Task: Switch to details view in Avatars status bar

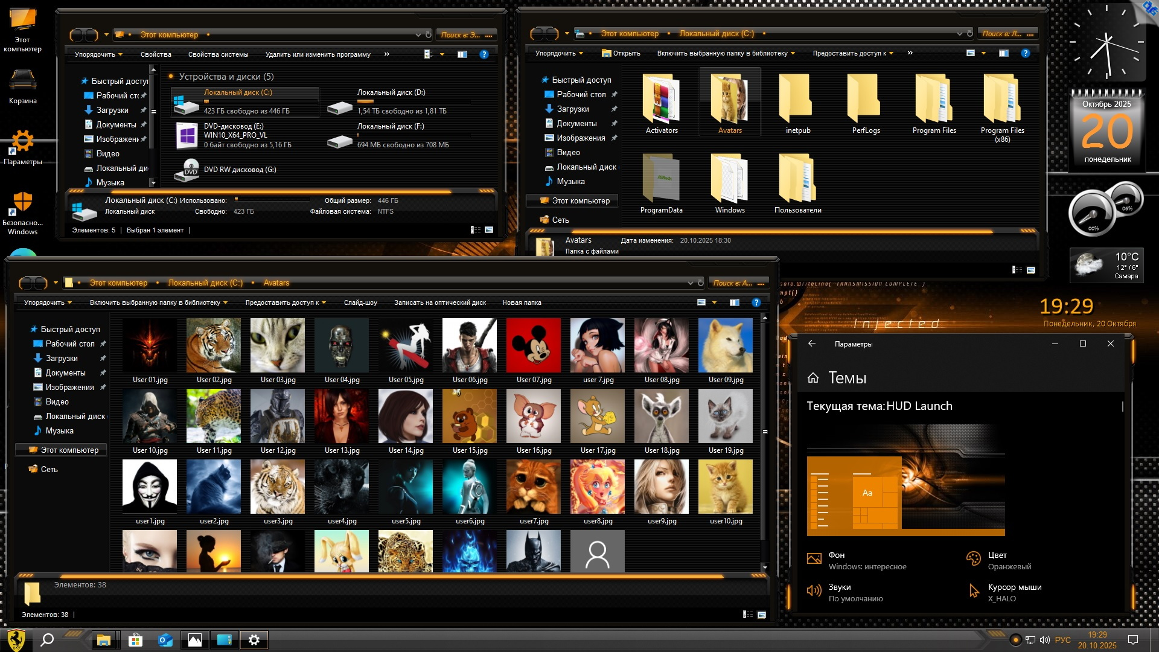Action: pos(747,615)
